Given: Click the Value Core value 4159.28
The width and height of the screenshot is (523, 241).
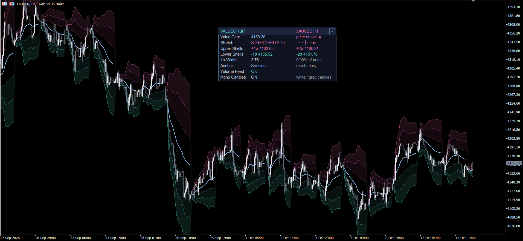Looking at the screenshot, I should coord(258,37).
